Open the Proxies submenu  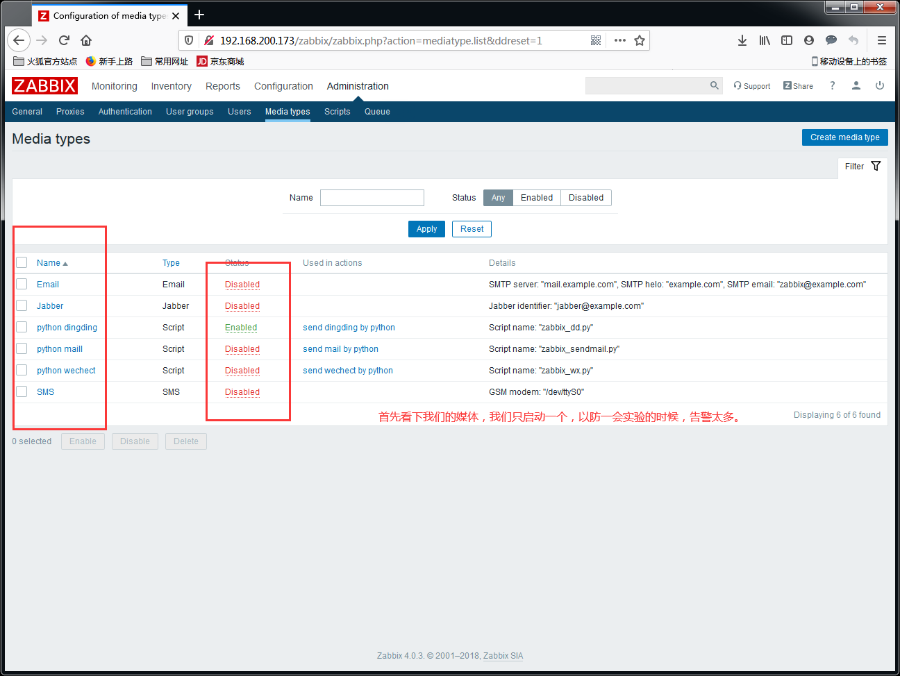click(70, 112)
